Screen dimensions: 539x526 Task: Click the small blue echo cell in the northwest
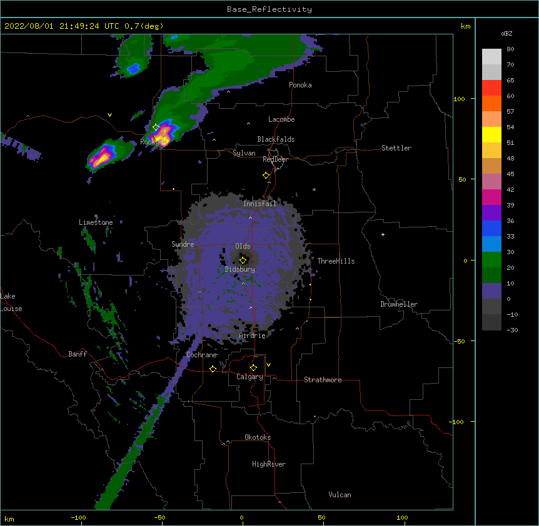coord(133,69)
